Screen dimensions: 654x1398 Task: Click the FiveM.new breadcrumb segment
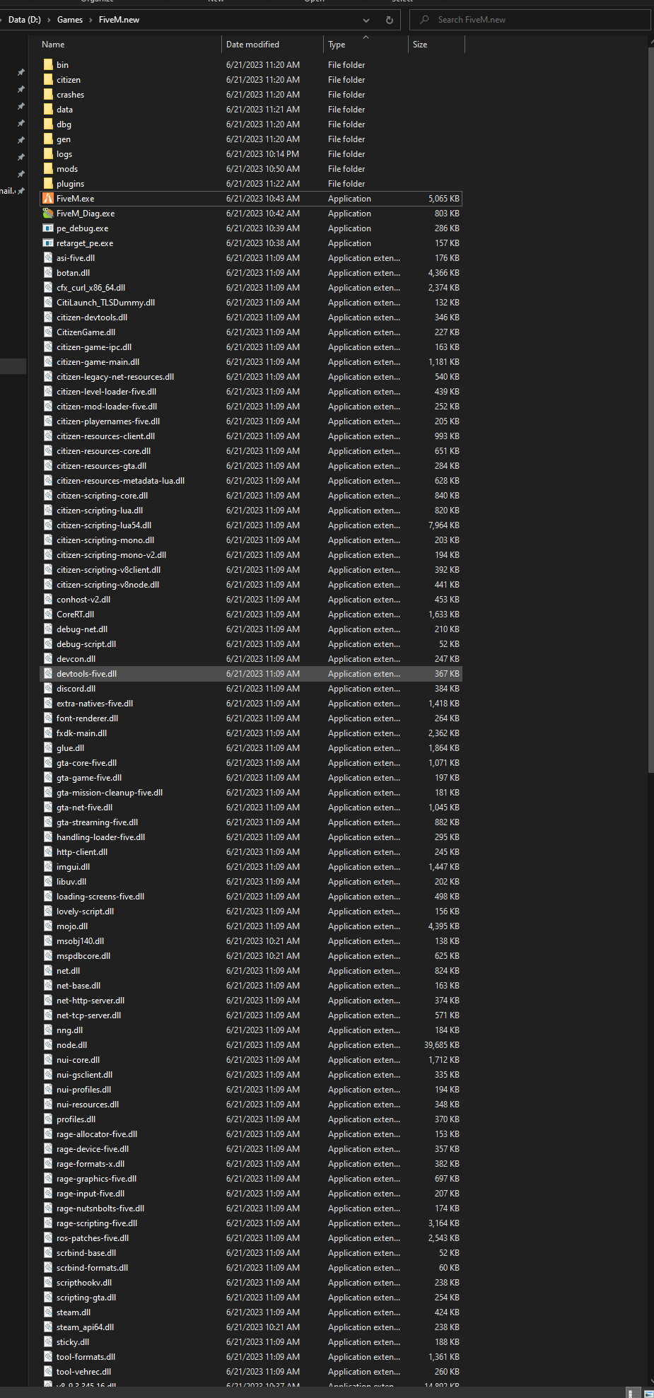[119, 20]
